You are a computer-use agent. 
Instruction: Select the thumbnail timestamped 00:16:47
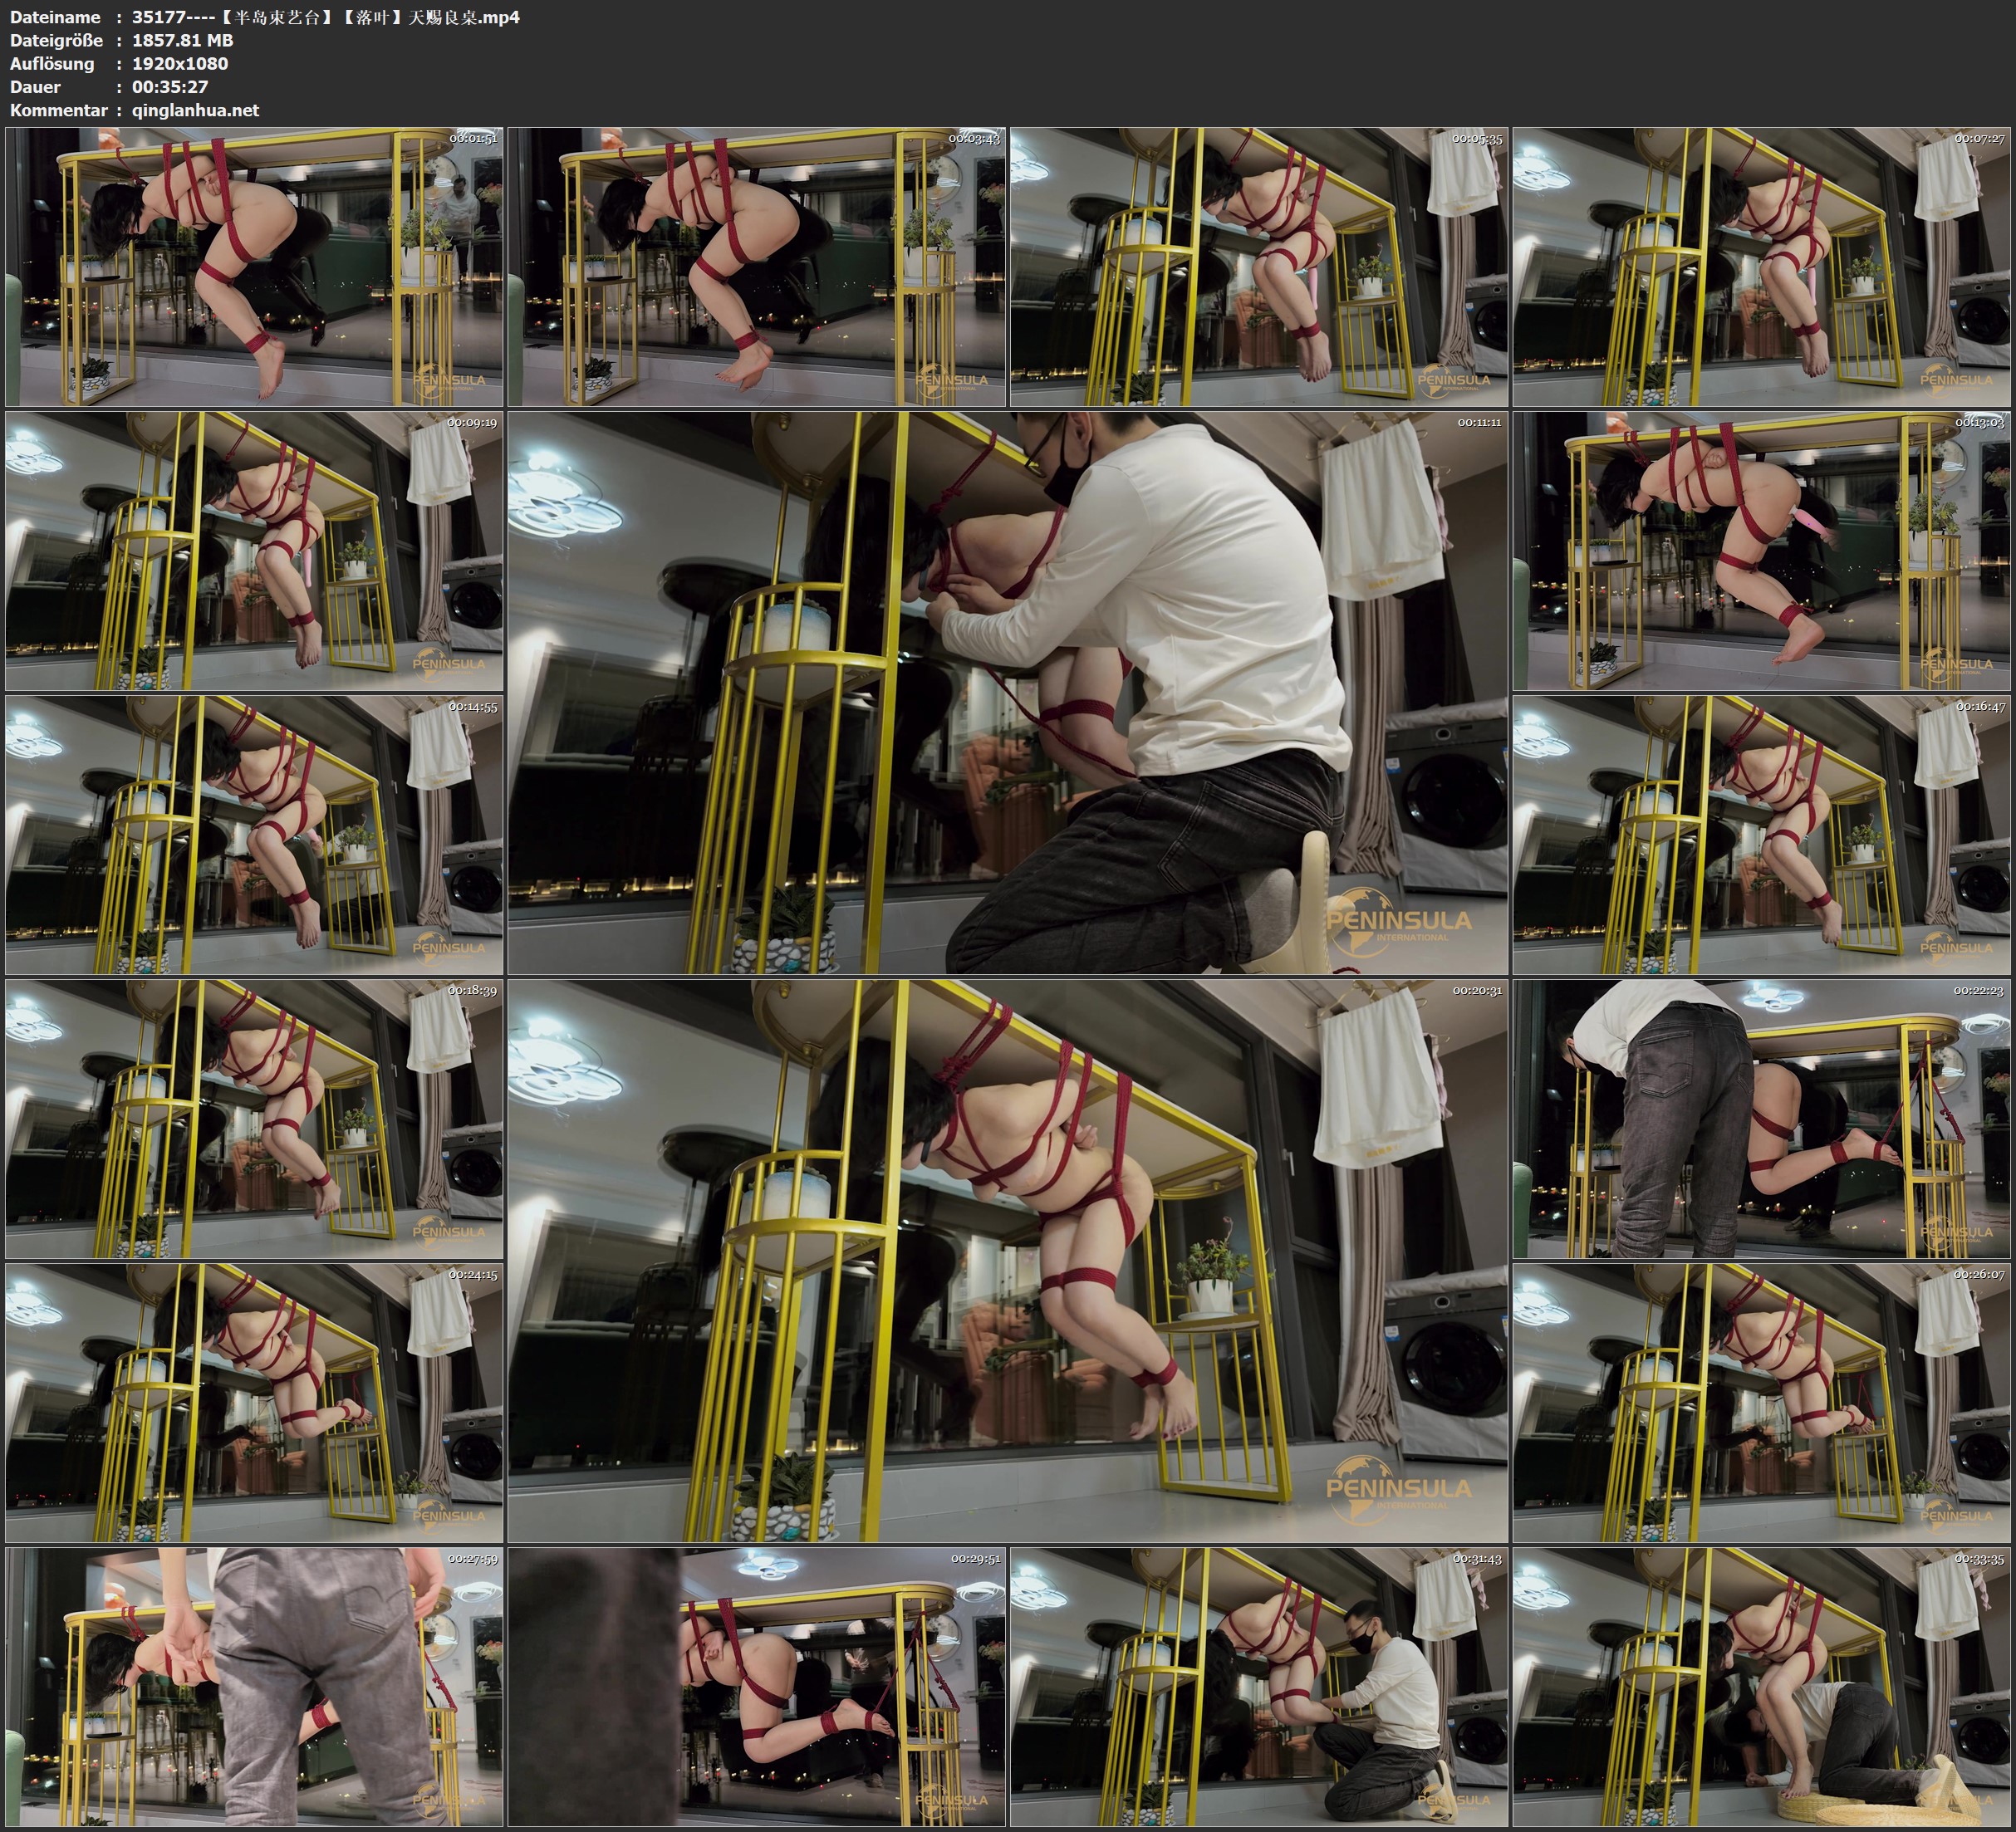point(1761,835)
